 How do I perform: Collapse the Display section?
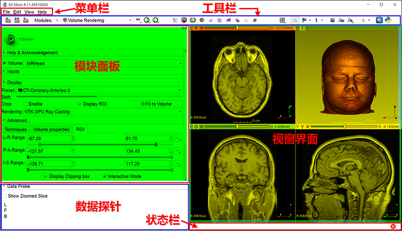coord(93,83)
